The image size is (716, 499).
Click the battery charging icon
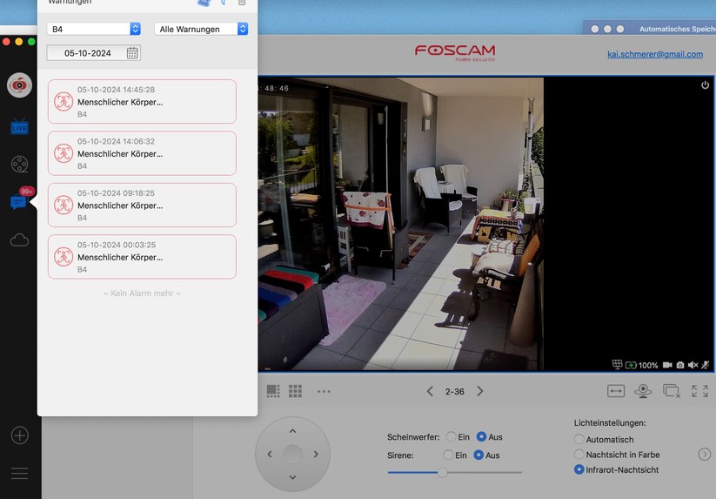tap(631, 365)
